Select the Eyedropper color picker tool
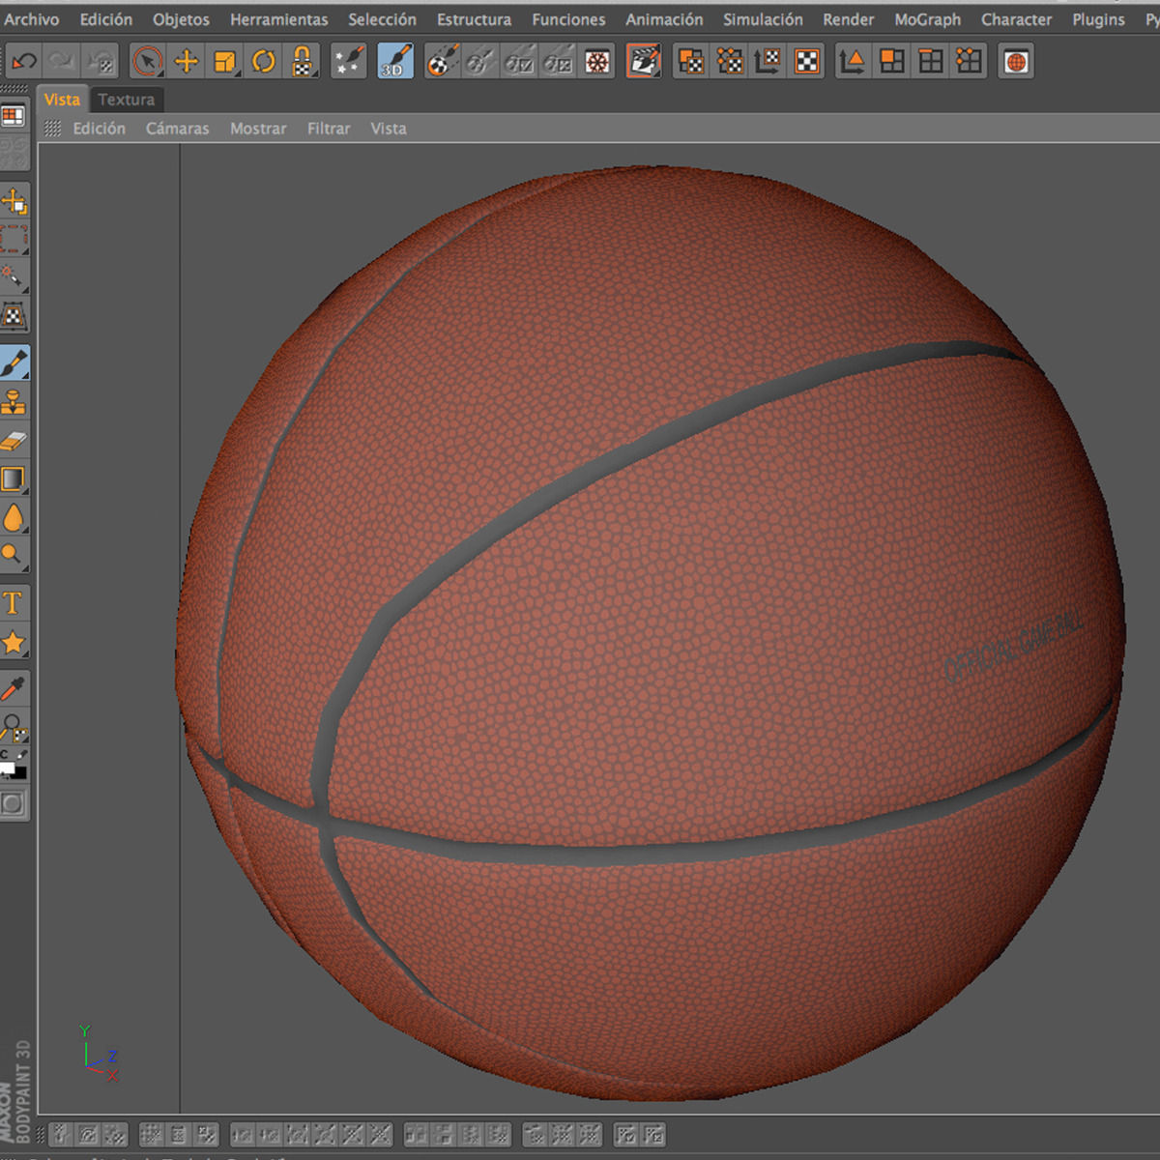The height and width of the screenshot is (1160, 1160). pyautogui.click(x=14, y=689)
